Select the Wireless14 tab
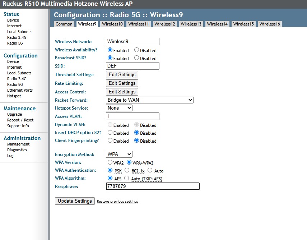This screenshot has height=240, width=307. 217,24
